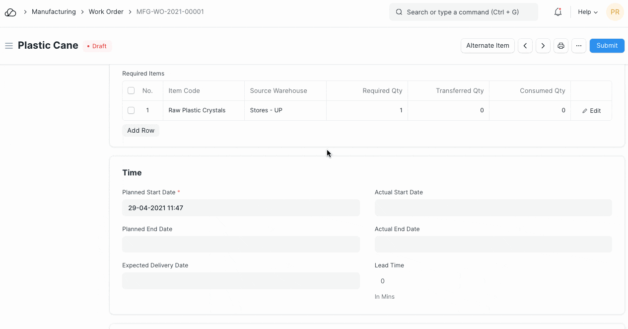The image size is (628, 329).
Task: Click Add Row under Required Items
Action: [140, 130]
